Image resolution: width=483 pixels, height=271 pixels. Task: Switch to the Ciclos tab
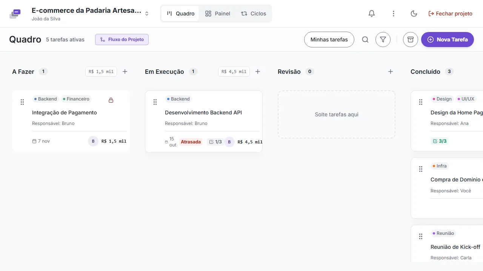pos(254,14)
